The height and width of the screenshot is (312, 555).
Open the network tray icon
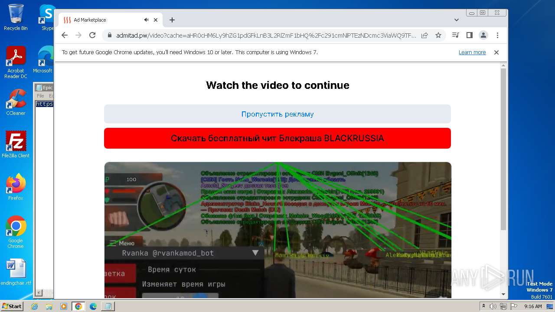(x=503, y=306)
